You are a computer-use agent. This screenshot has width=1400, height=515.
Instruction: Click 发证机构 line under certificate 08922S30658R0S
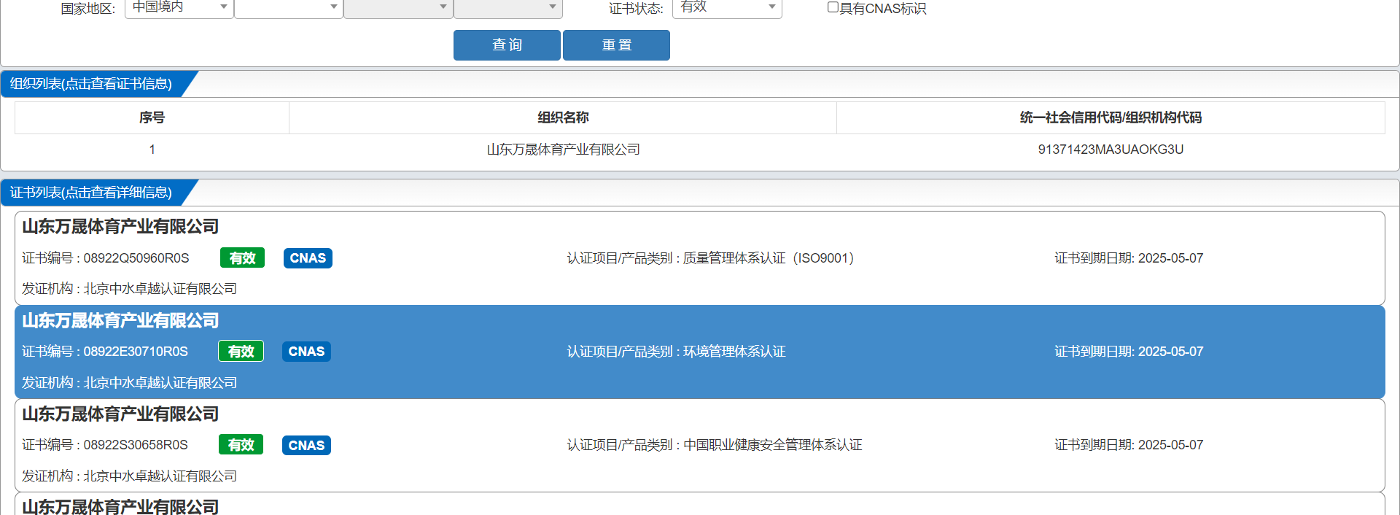point(129,476)
